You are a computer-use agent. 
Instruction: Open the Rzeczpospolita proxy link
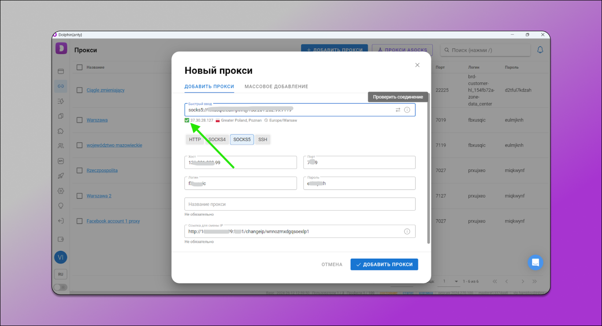pos(102,171)
